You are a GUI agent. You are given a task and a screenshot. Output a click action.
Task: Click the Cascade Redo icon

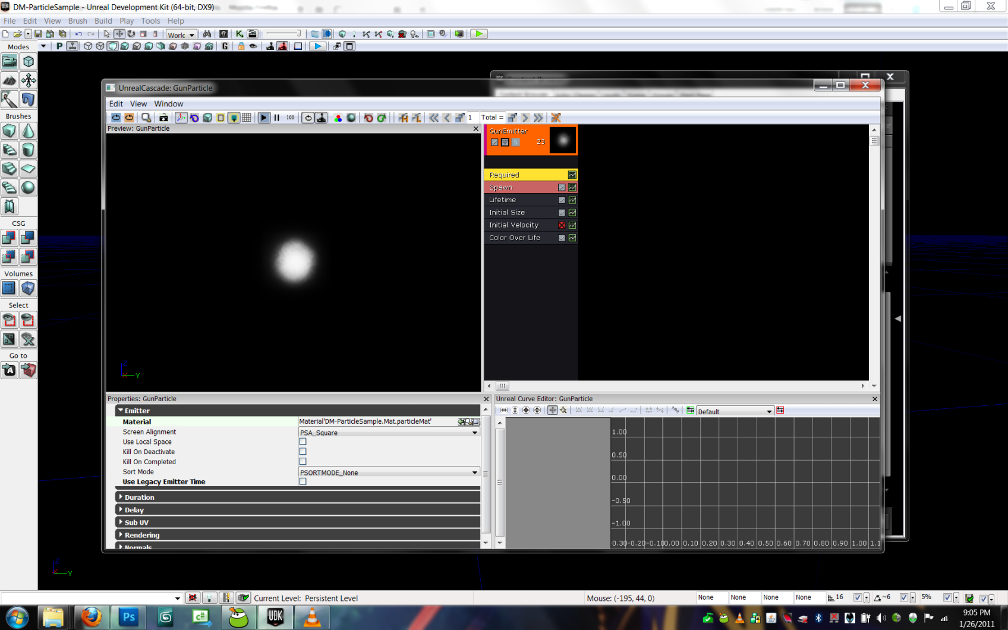click(382, 118)
